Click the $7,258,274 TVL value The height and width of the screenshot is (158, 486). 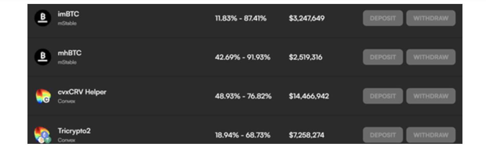pos(307,135)
